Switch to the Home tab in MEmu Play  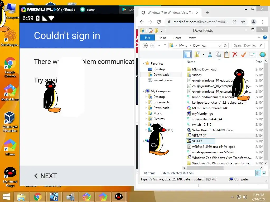[88, 10]
